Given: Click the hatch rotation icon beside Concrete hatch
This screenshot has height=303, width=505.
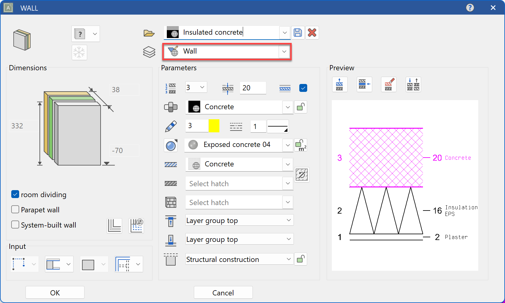Looking at the screenshot, I should pos(302,175).
